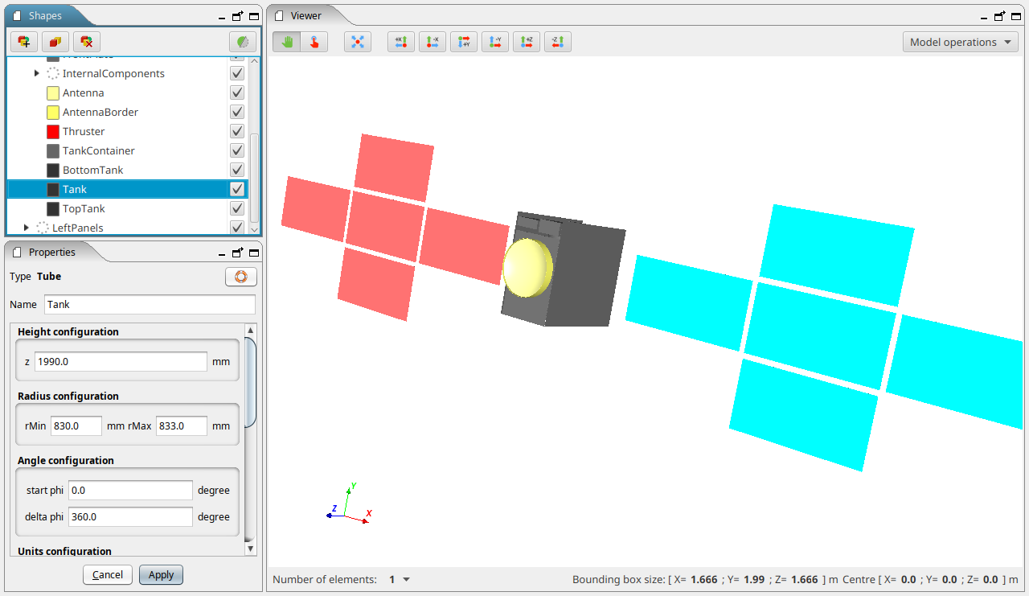This screenshot has height=596, width=1029.
Task: Click the edit shape icon in Shapes toolbar
Action: pyautogui.click(x=55, y=41)
